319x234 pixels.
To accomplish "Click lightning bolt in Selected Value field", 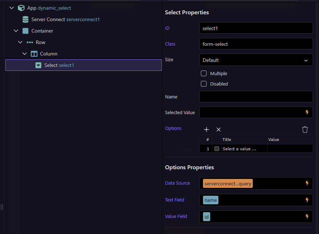I will (307, 112).
